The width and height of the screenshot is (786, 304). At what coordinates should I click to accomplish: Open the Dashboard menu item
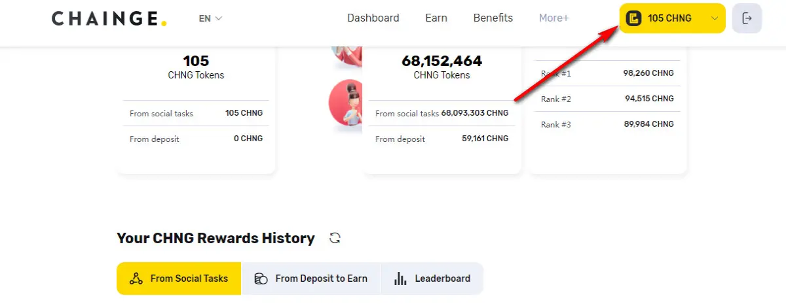373,18
